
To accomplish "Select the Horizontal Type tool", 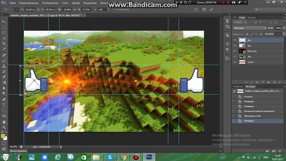I will [x=4, y=105].
